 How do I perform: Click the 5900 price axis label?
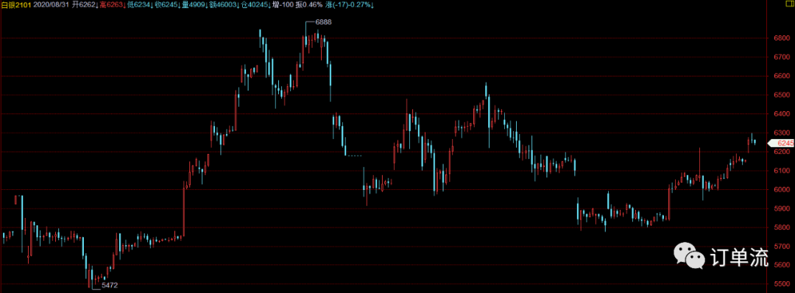click(x=782, y=208)
